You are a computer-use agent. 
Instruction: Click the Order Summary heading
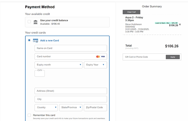click(152, 7)
